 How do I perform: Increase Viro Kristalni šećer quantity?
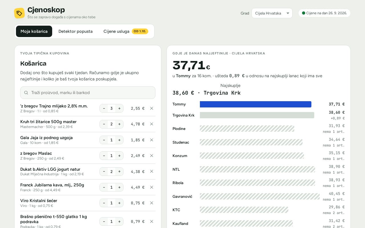point(119,203)
